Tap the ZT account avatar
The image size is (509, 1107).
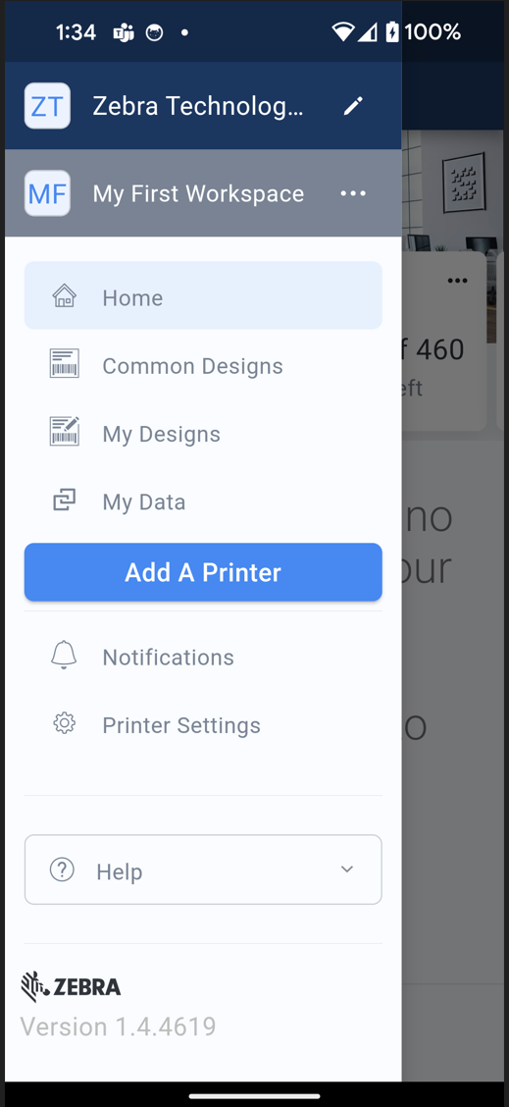(47, 106)
